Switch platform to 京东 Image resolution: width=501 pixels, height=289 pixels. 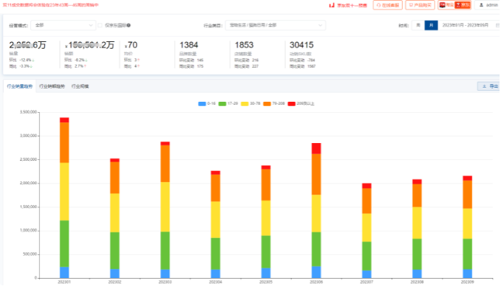click(463, 5)
